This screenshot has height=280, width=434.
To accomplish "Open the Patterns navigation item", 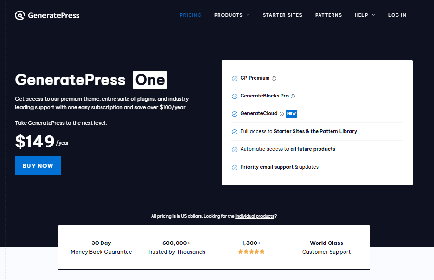I will [328, 15].
